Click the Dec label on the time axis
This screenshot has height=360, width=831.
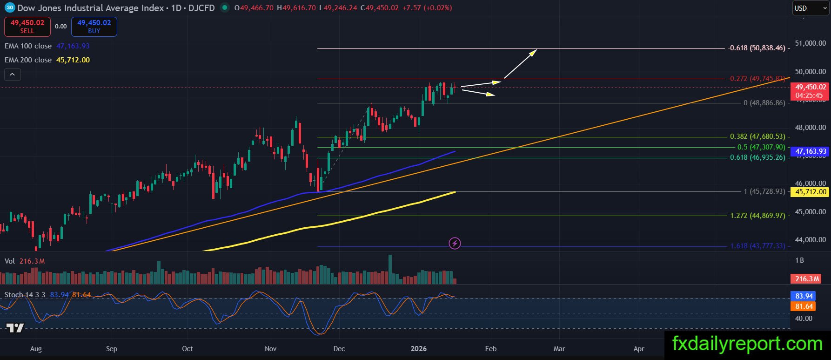click(339, 349)
